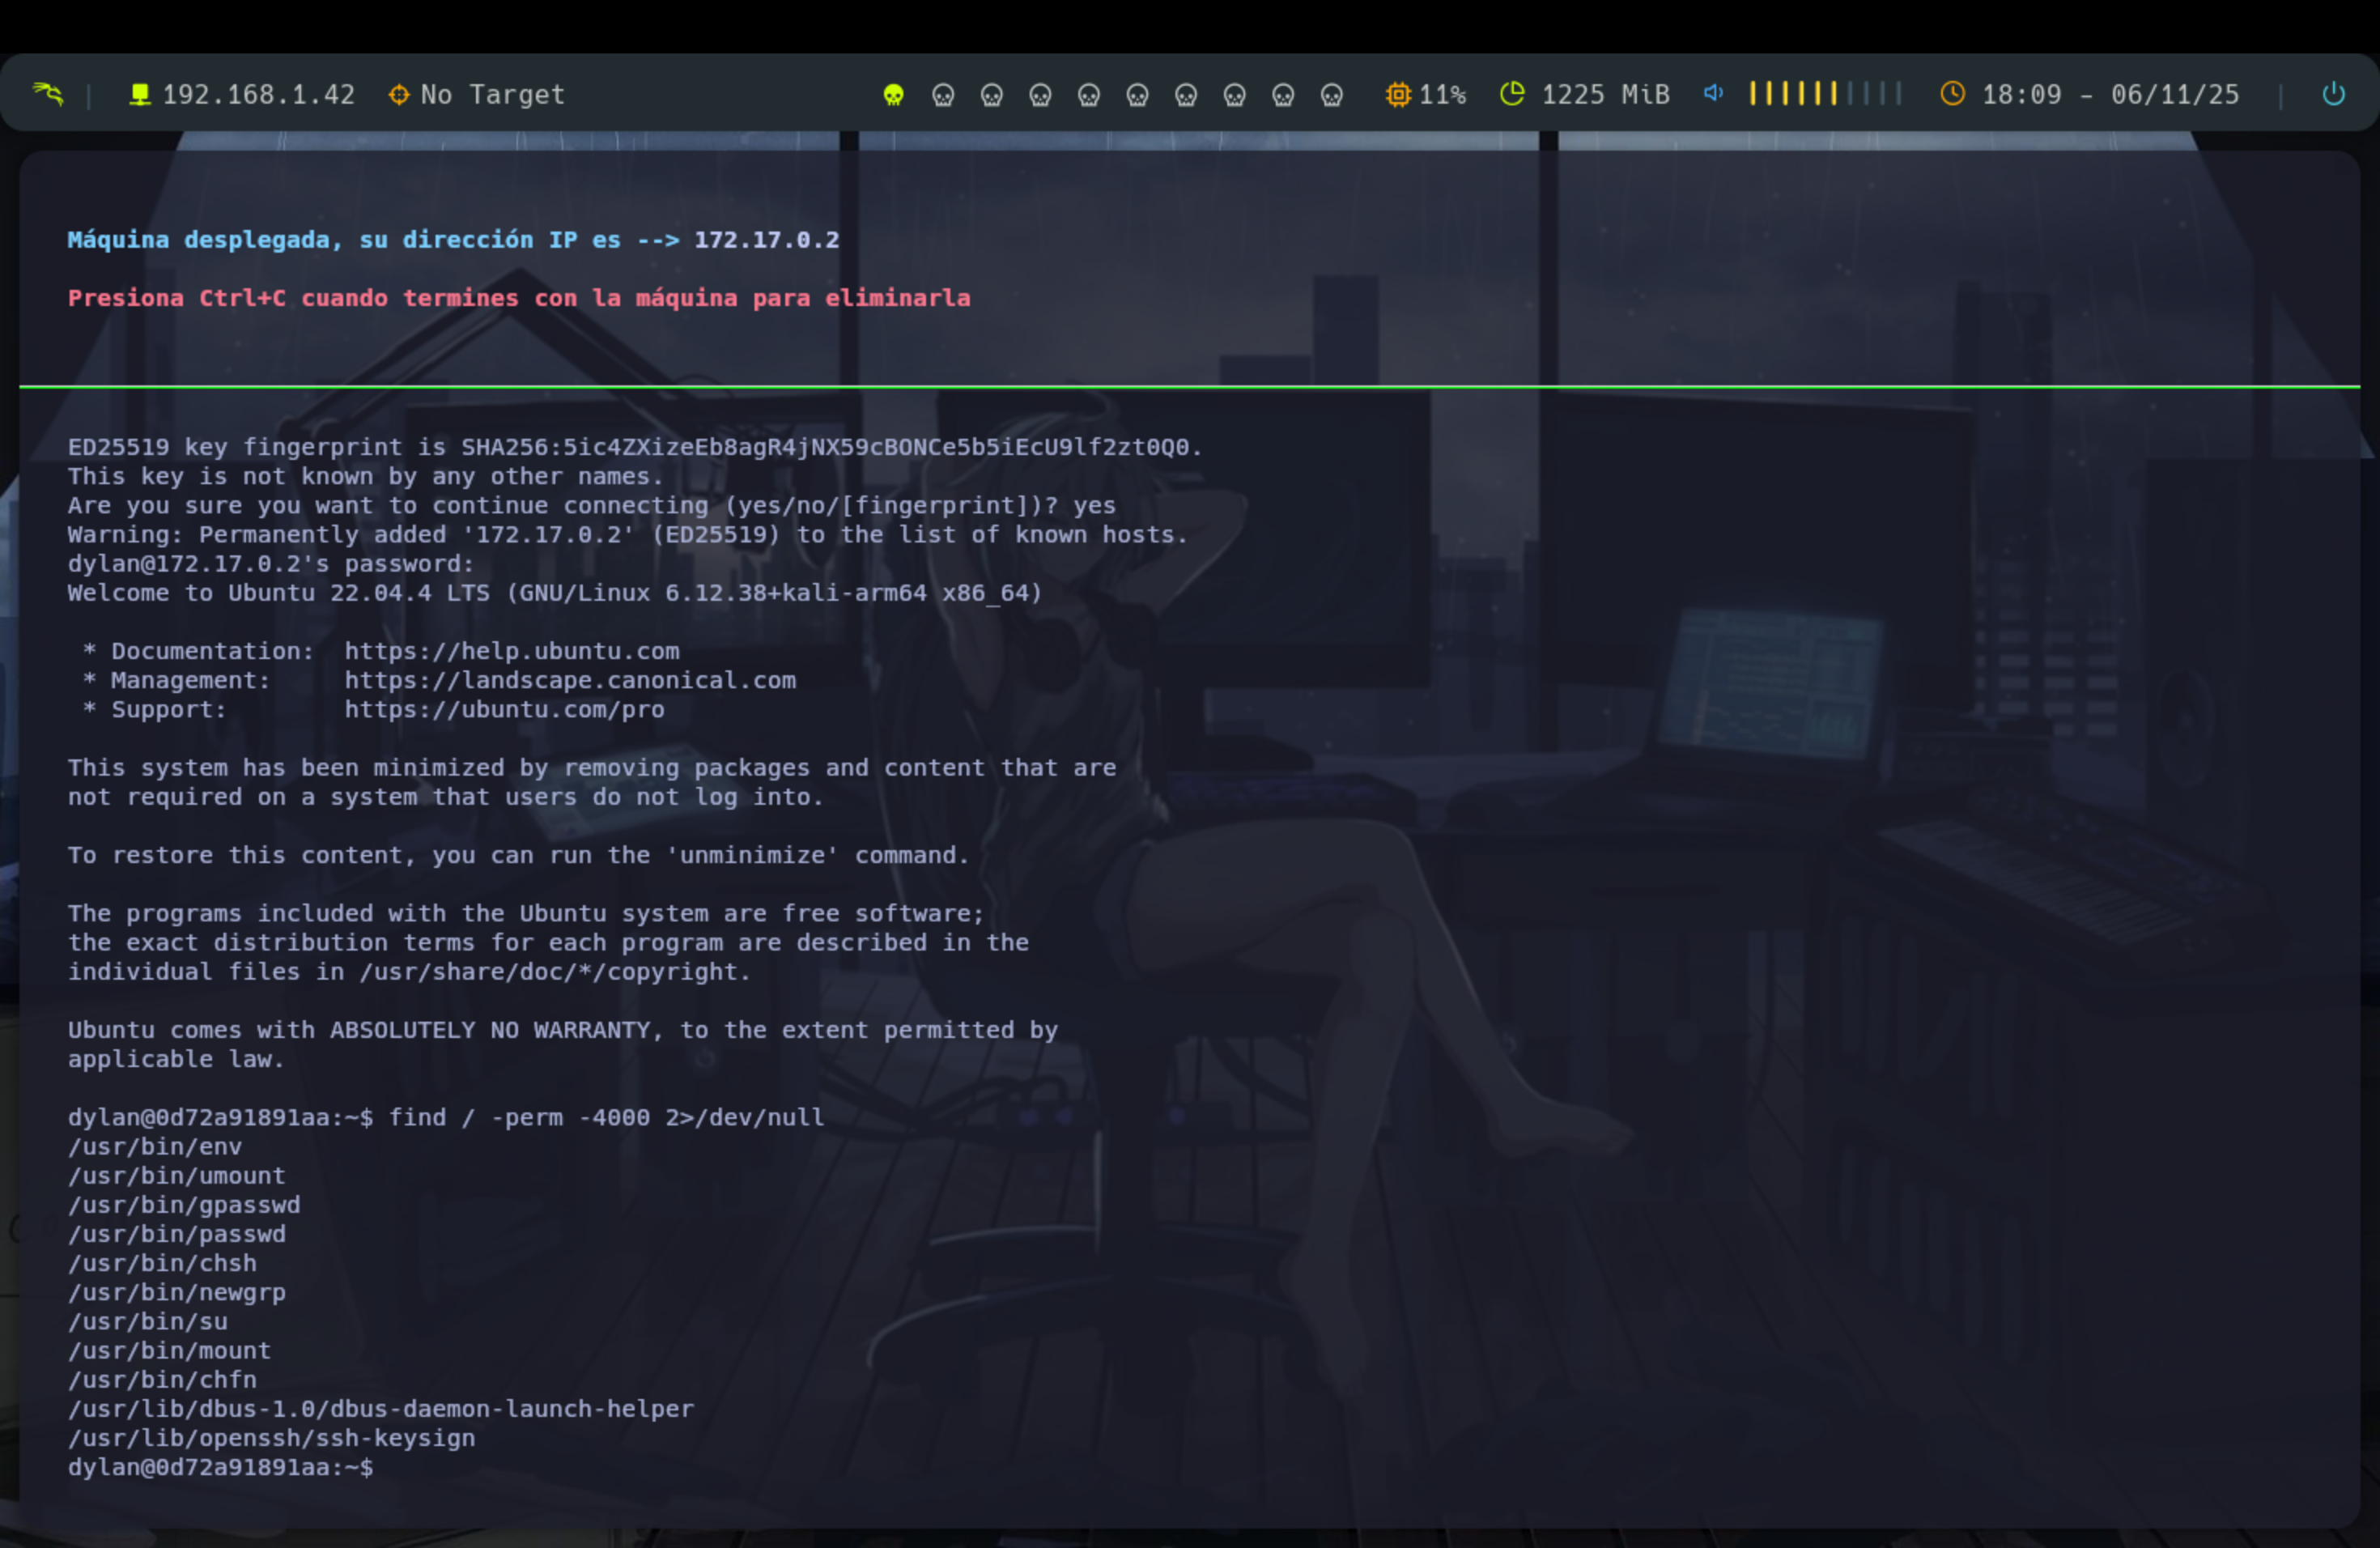Open the https://help.ubuntu.com link
Screen dimensions: 2380x1548
coord(512,651)
